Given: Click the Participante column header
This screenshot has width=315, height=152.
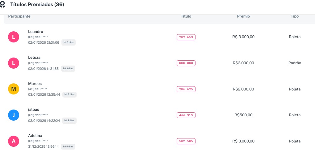Looking at the screenshot, I should (x=19, y=16).
